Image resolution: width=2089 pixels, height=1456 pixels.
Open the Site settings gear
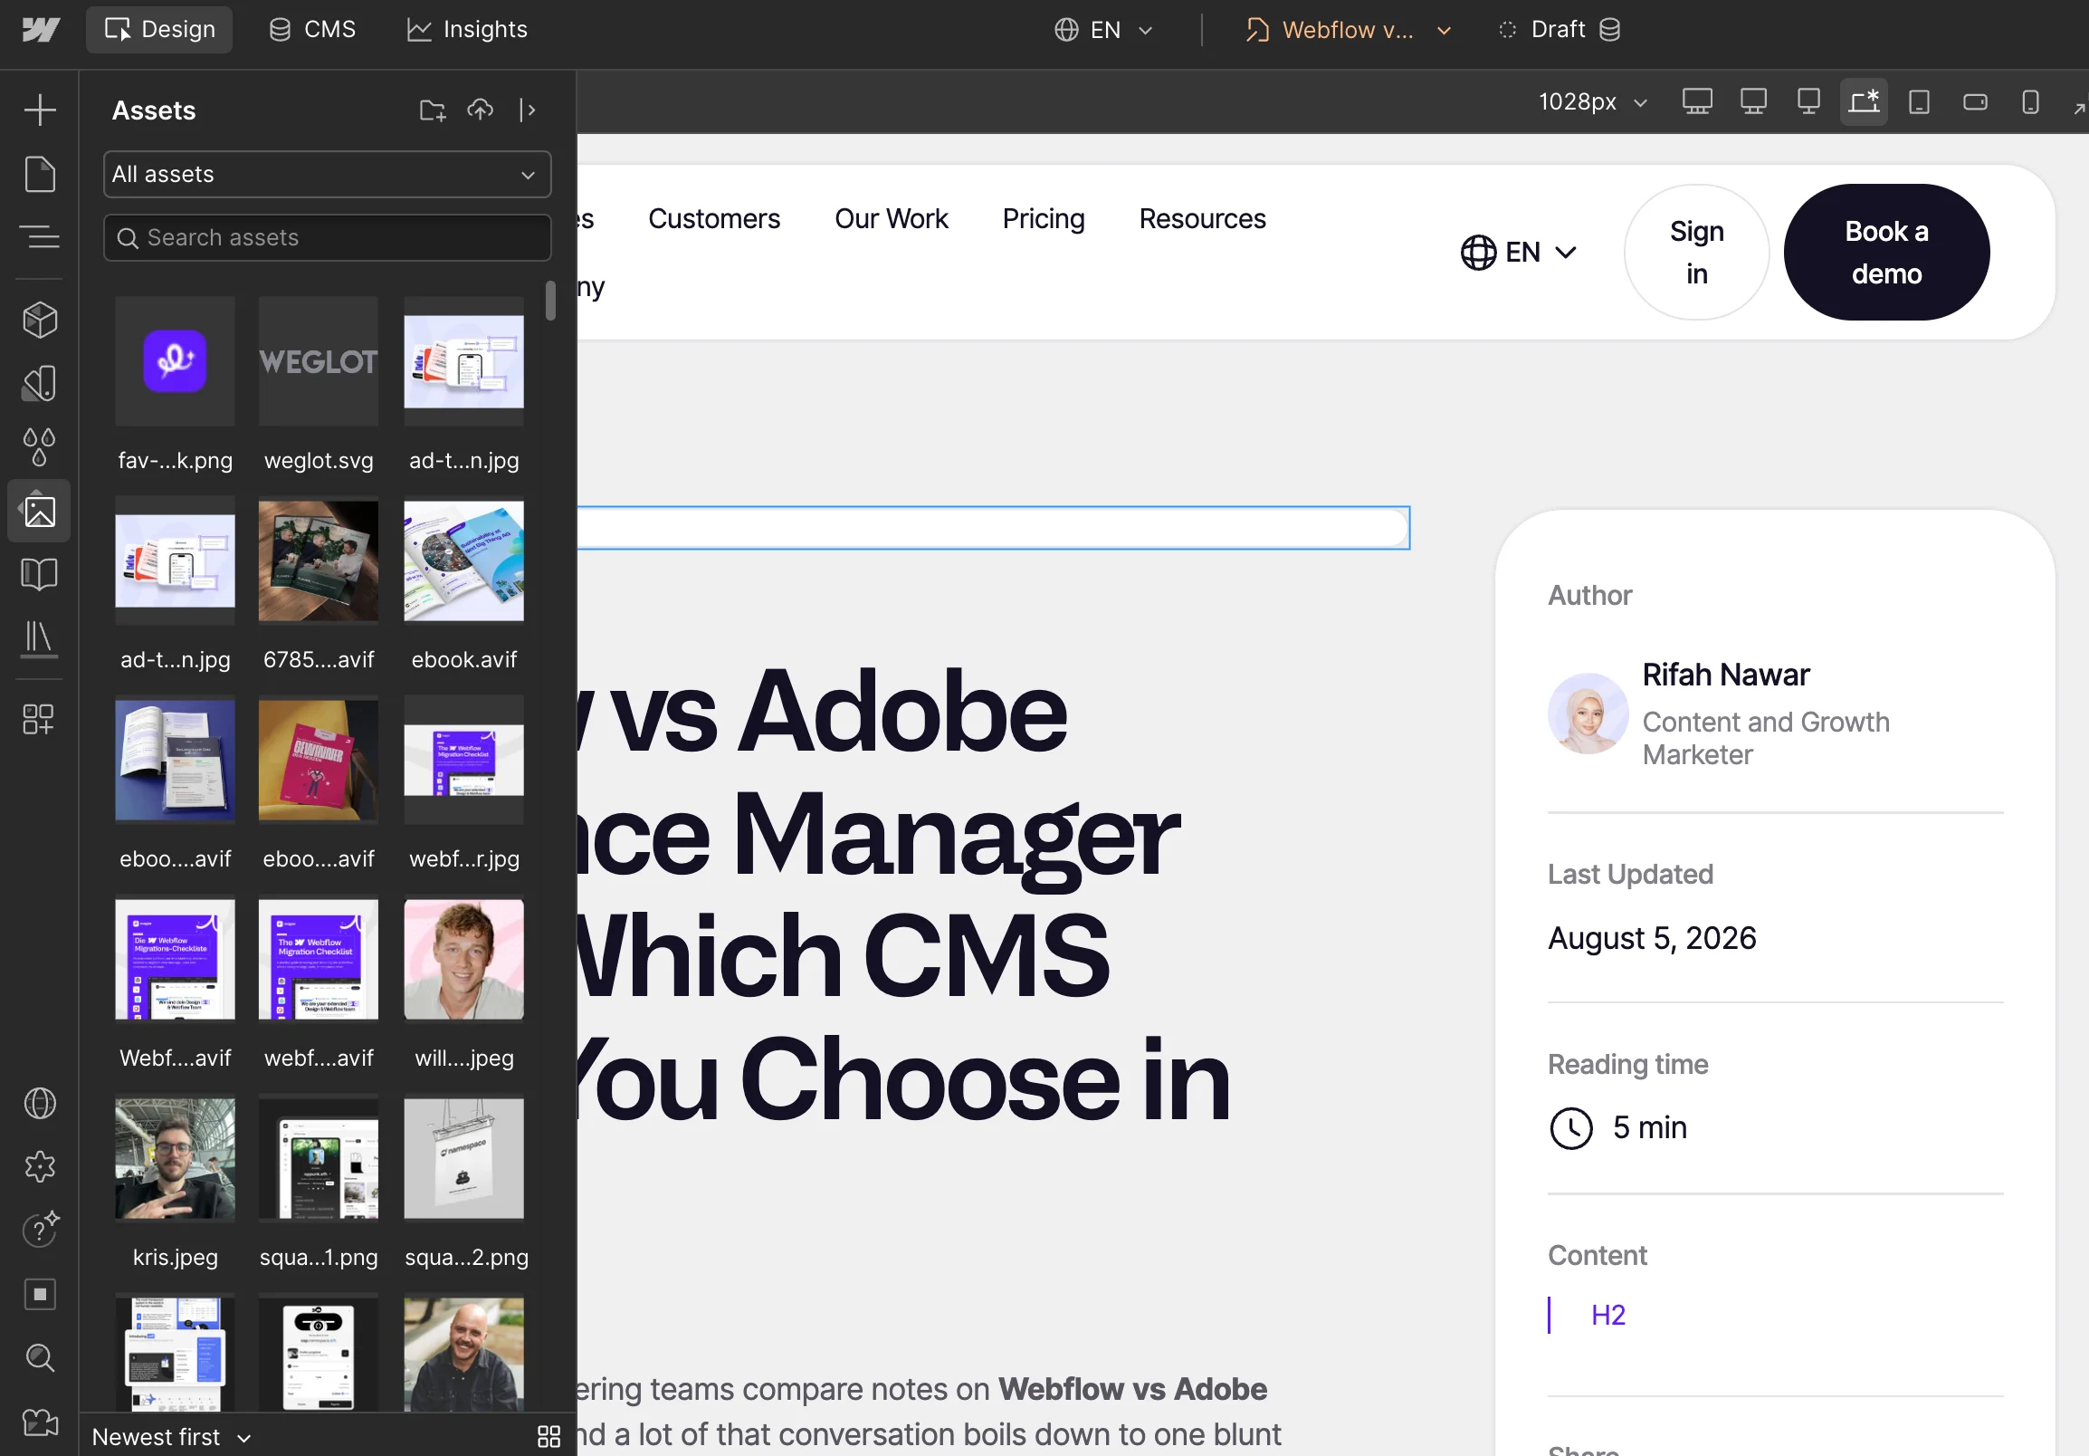[40, 1166]
